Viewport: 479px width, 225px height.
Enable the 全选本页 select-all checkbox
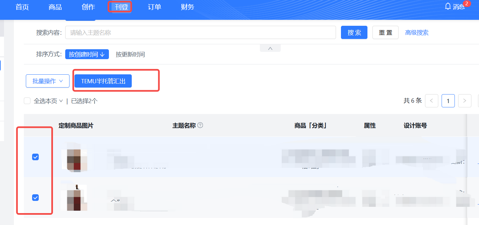[27, 101]
